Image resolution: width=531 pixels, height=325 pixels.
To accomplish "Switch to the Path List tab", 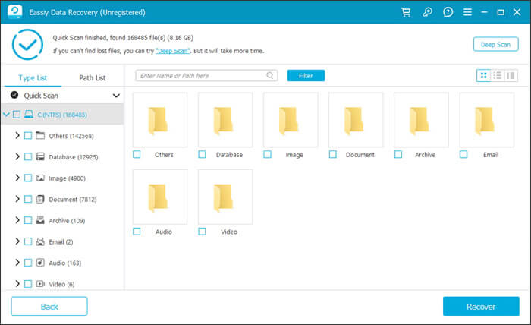I will (92, 78).
